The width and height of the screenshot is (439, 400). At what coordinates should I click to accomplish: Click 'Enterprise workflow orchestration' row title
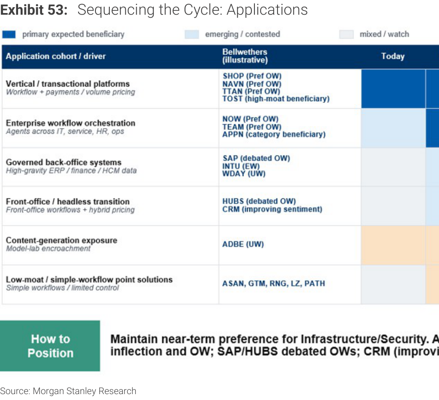[71, 123]
